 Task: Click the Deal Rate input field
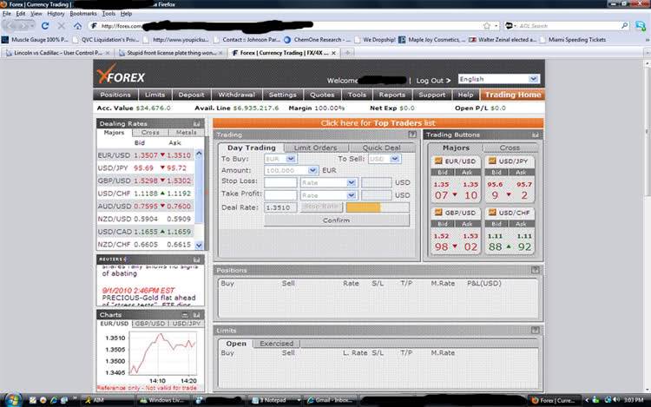click(x=280, y=207)
